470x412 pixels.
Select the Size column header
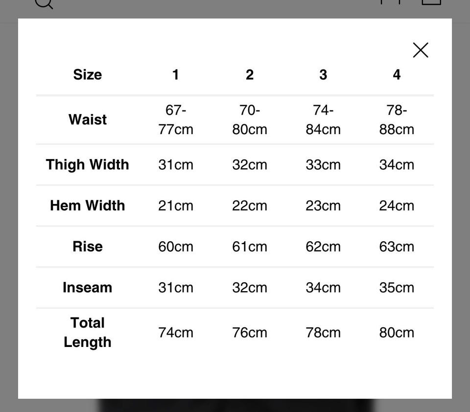(x=88, y=74)
